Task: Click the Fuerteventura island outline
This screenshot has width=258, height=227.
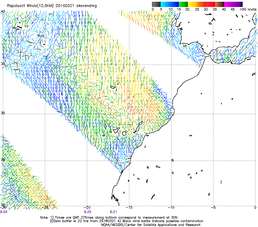Action: 137,129
